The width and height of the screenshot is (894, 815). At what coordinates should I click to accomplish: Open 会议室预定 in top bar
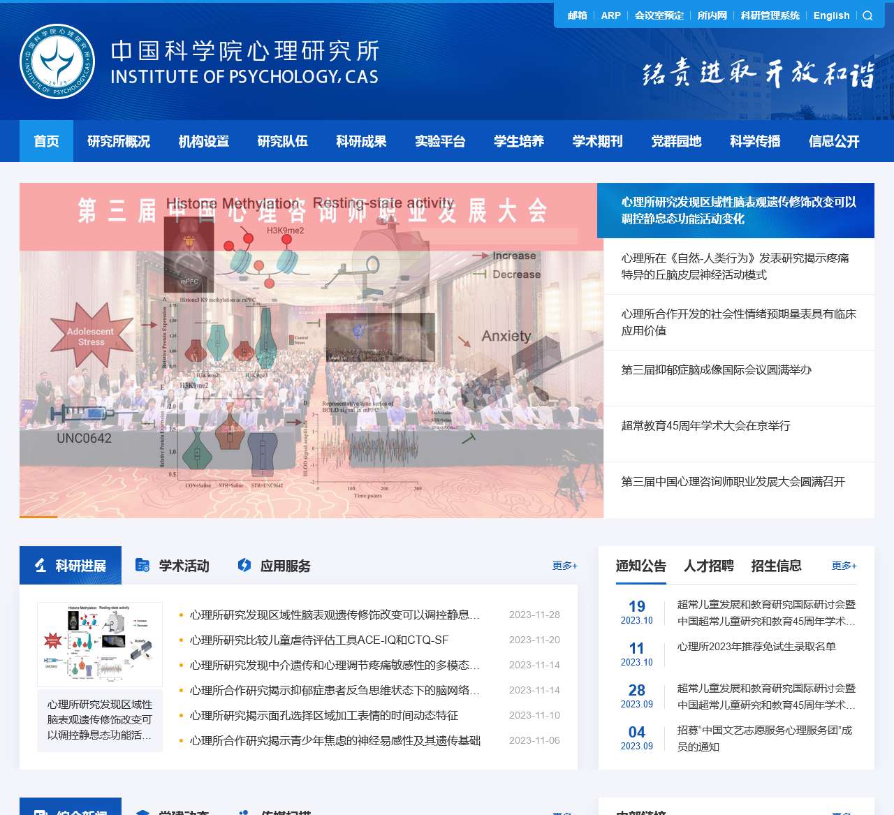pos(659,15)
